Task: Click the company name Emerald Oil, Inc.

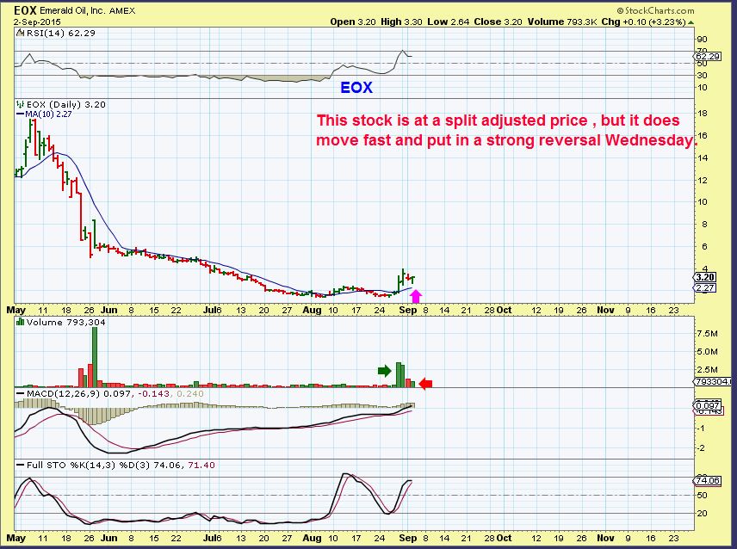Action: click(x=73, y=10)
